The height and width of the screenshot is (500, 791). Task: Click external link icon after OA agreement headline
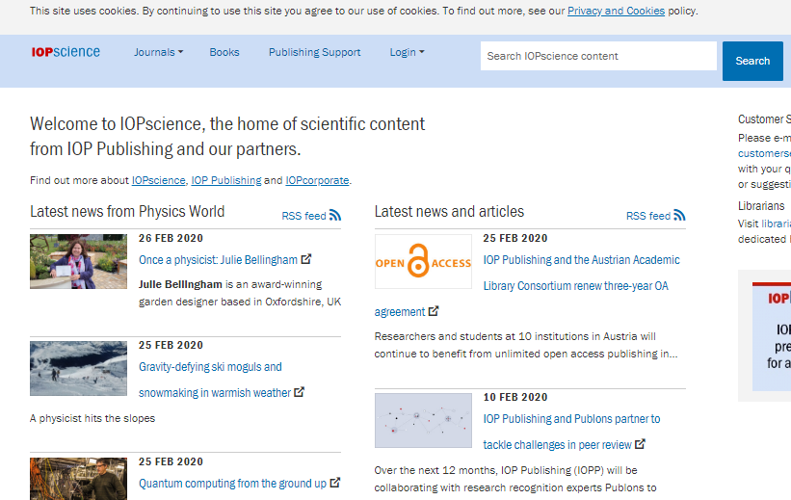point(434,311)
